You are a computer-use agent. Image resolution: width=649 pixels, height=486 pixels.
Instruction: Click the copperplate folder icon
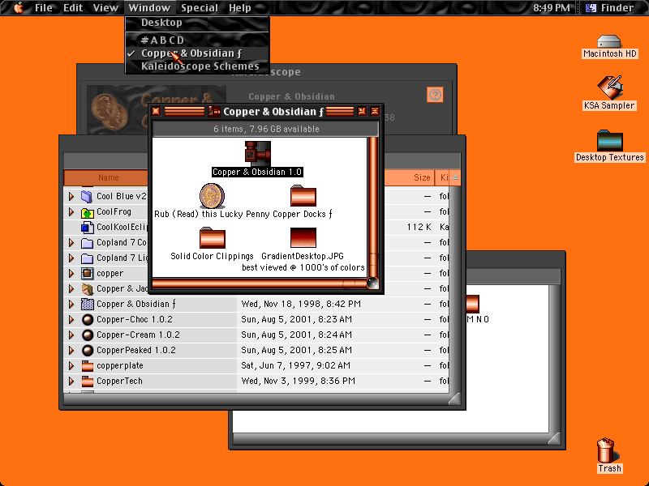coord(87,366)
